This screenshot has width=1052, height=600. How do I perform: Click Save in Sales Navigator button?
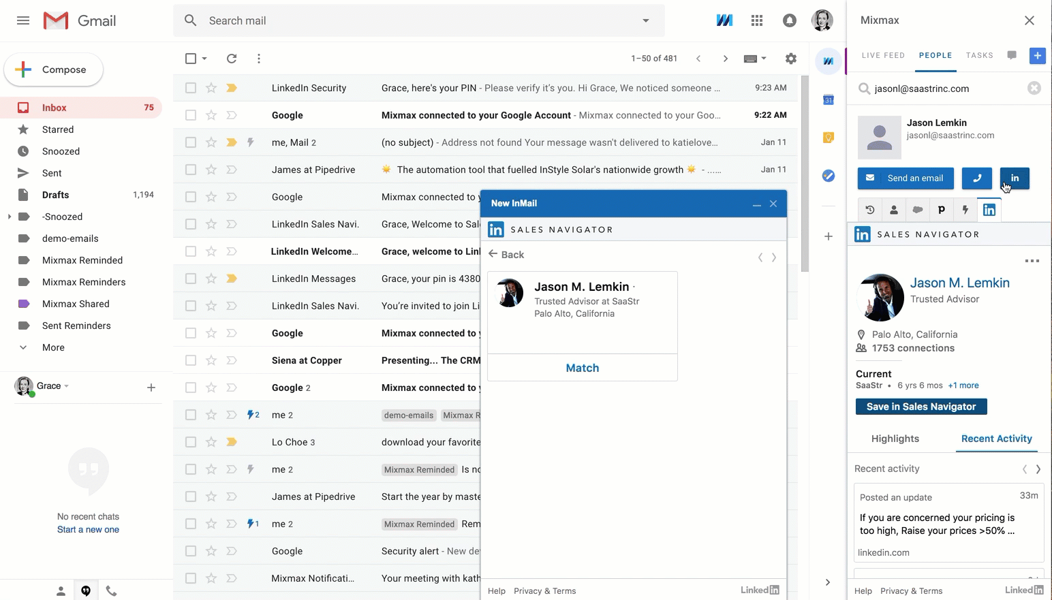point(920,407)
